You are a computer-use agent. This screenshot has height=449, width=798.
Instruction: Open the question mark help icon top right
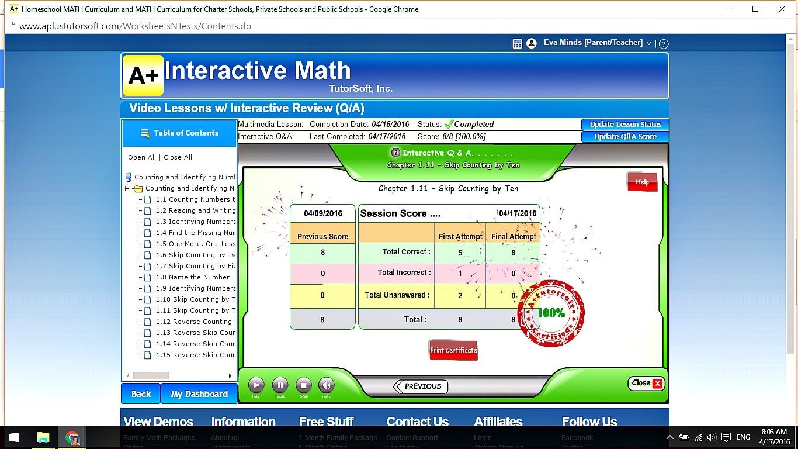pyautogui.click(x=664, y=43)
